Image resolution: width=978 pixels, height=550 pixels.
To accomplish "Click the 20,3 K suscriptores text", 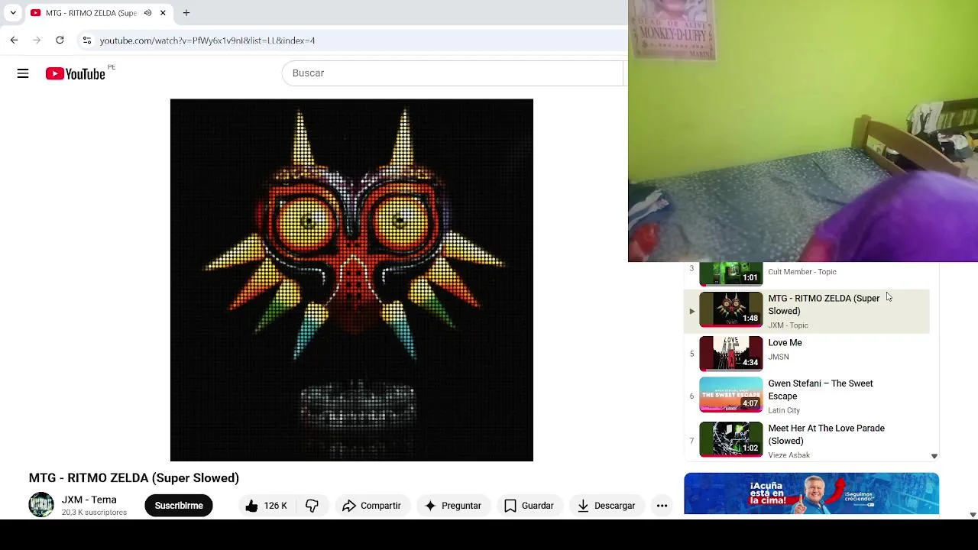I will (x=95, y=513).
